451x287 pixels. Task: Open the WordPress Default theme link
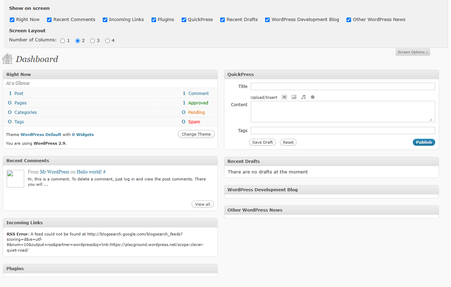[x=41, y=135]
